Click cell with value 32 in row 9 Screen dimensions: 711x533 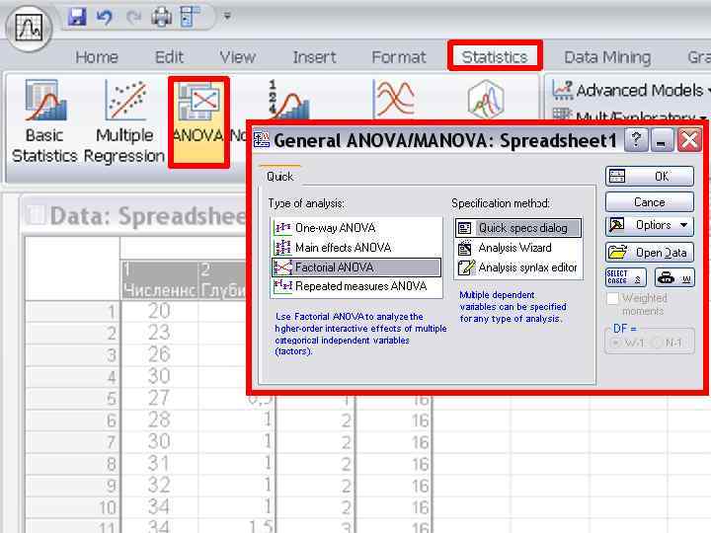(159, 486)
